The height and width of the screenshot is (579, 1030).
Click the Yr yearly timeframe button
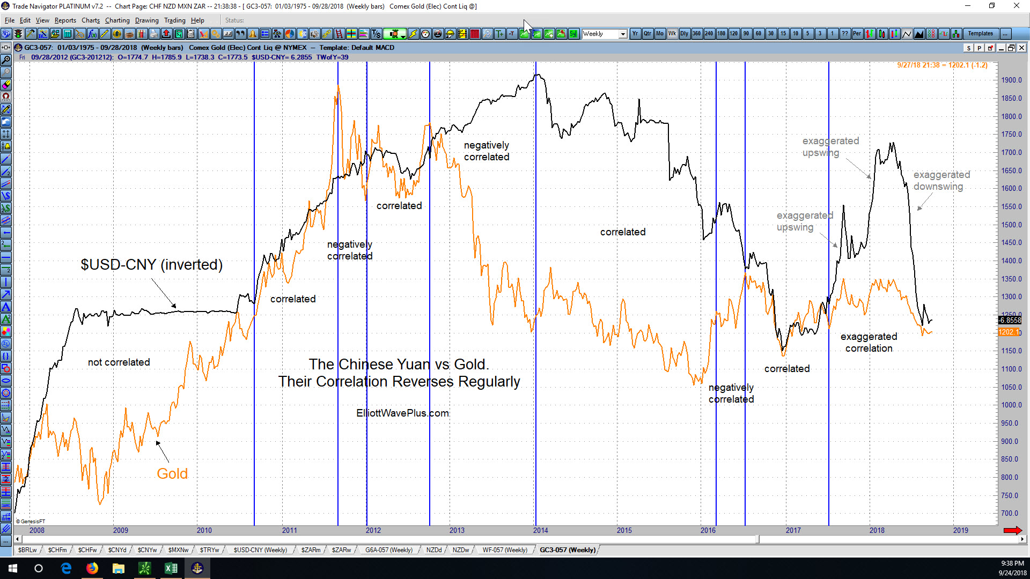(635, 34)
